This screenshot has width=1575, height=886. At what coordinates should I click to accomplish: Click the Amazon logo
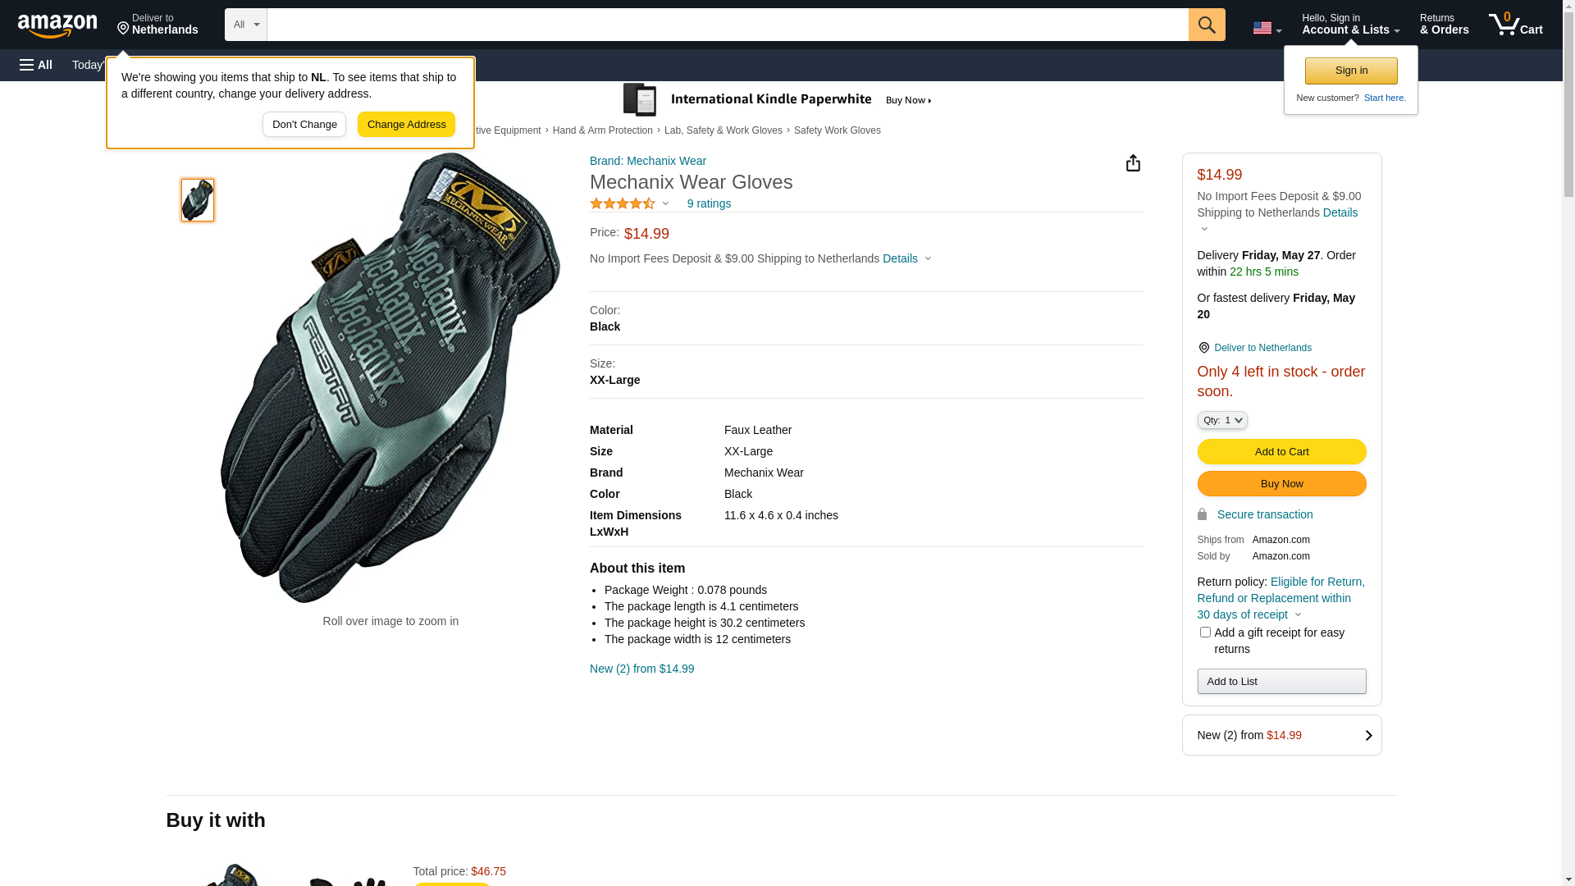tap(57, 25)
